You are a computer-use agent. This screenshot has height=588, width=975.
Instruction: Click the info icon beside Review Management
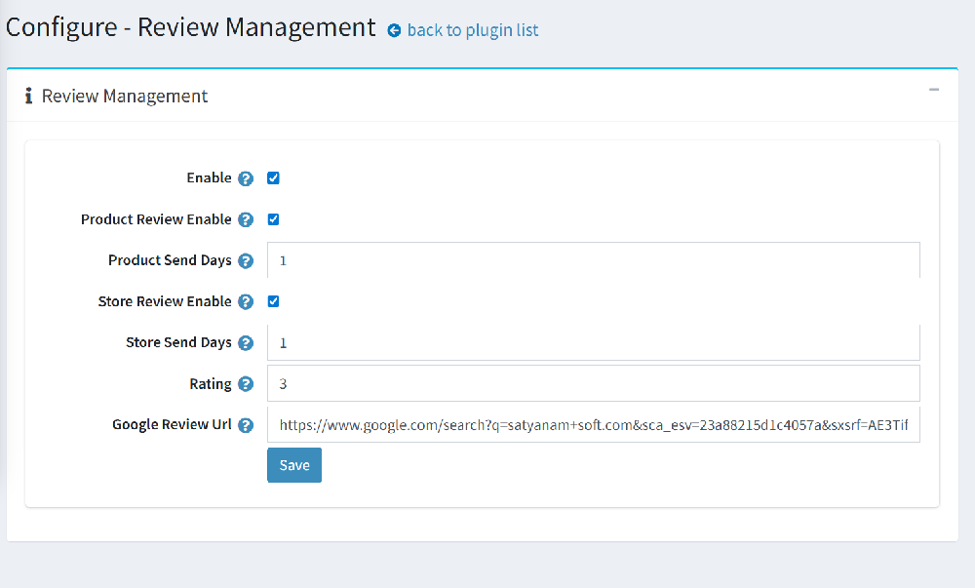28,96
